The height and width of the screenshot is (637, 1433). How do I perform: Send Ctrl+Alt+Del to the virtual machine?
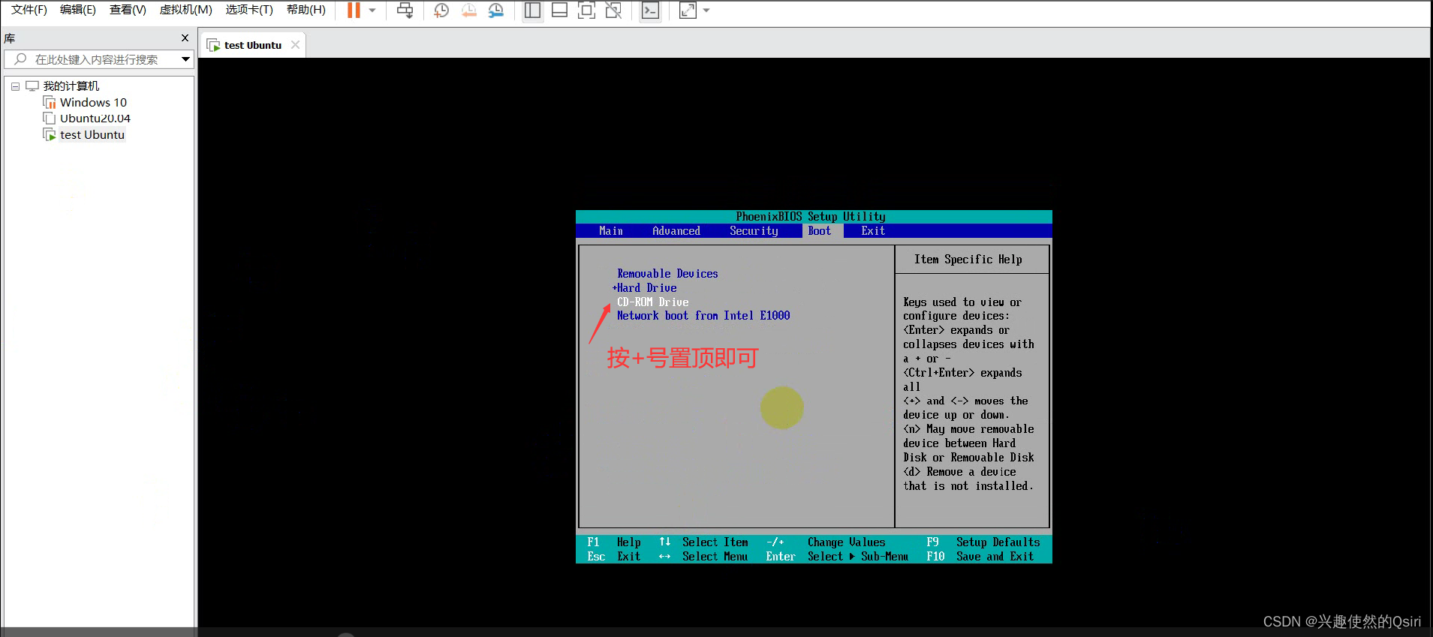[x=405, y=10]
